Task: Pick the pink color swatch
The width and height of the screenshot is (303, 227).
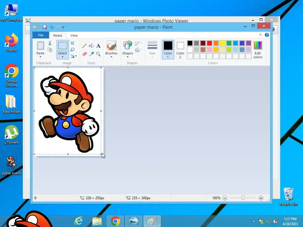Action: click(209, 50)
